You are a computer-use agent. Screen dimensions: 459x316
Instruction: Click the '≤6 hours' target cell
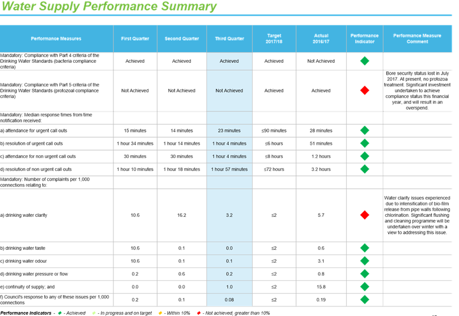[274, 143]
